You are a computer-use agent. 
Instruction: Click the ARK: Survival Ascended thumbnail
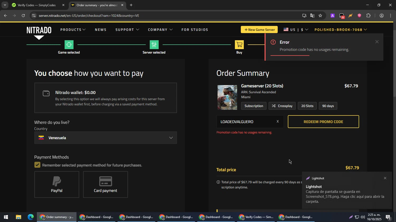click(227, 97)
